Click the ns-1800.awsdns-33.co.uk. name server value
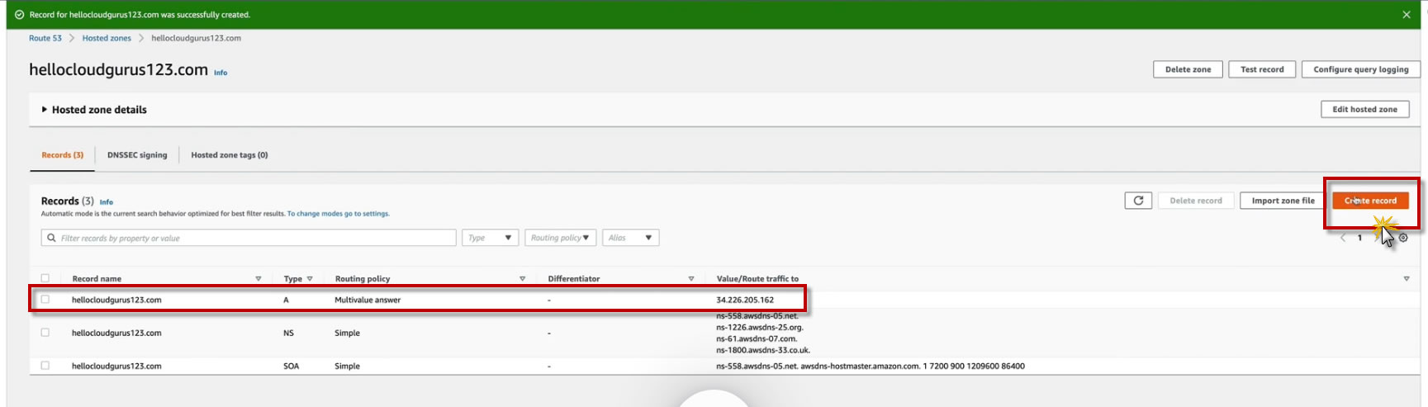 (x=763, y=350)
